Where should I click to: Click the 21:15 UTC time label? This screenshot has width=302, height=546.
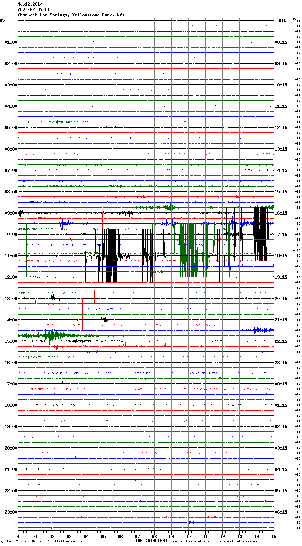281,320
